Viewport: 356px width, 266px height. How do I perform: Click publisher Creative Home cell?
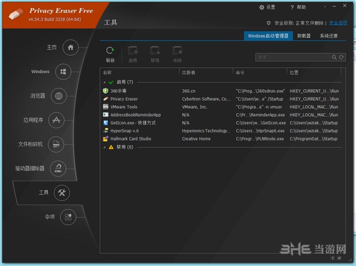click(196, 139)
